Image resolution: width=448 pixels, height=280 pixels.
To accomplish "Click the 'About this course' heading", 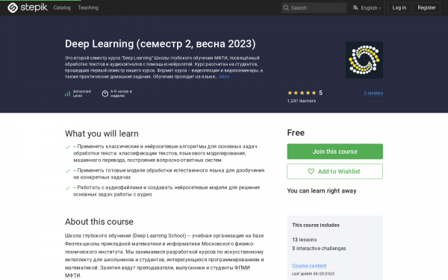I will [x=99, y=222].
